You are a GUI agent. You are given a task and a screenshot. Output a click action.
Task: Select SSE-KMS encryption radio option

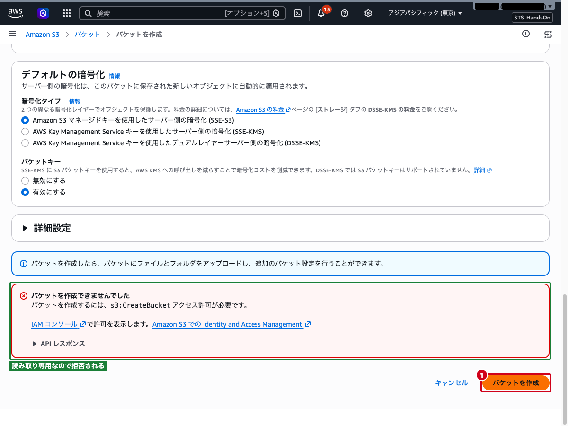[x=25, y=132]
